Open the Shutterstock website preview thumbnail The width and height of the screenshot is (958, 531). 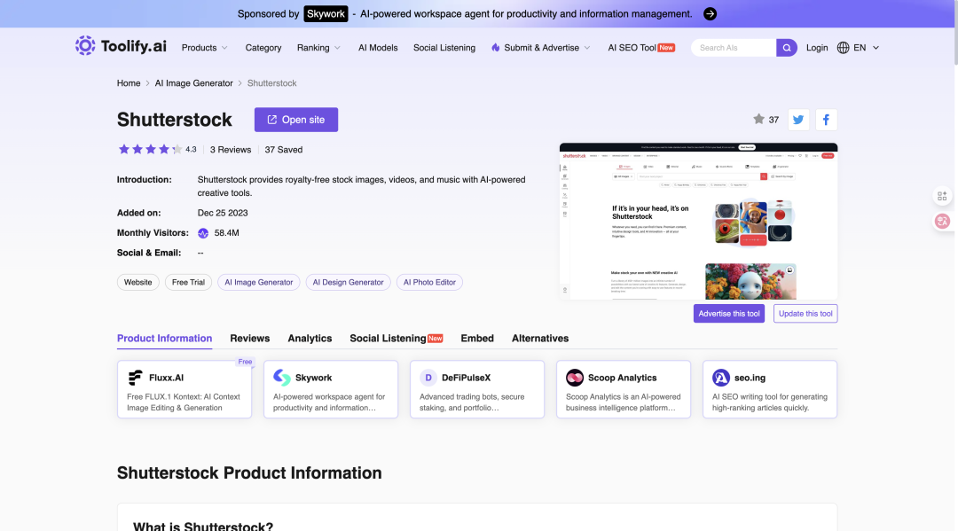tap(698, 221)
